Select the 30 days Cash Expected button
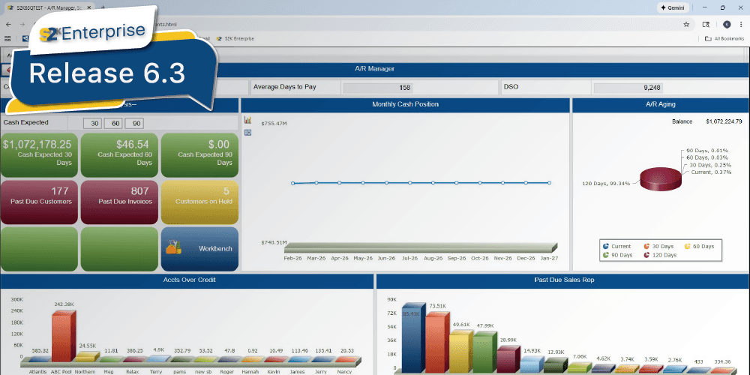This screenshot has width=750, height=375. [93, 124]
